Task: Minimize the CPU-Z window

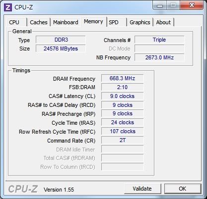Action: click(160, 5)
